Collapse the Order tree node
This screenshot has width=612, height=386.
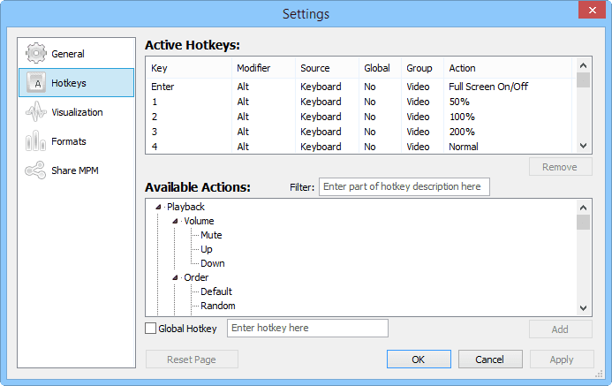tap(176, 277)
